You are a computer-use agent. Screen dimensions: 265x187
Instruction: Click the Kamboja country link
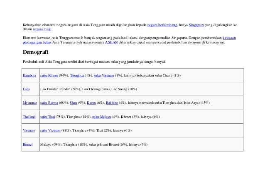point(29,75)
